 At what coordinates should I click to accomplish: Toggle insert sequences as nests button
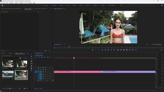36,57
